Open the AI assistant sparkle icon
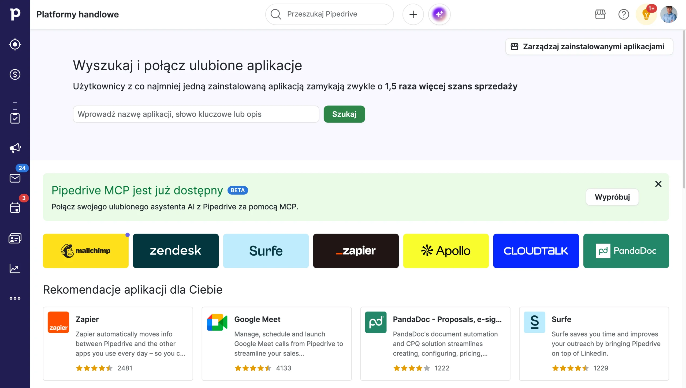The image size is (686, 388). coord(439,14)
